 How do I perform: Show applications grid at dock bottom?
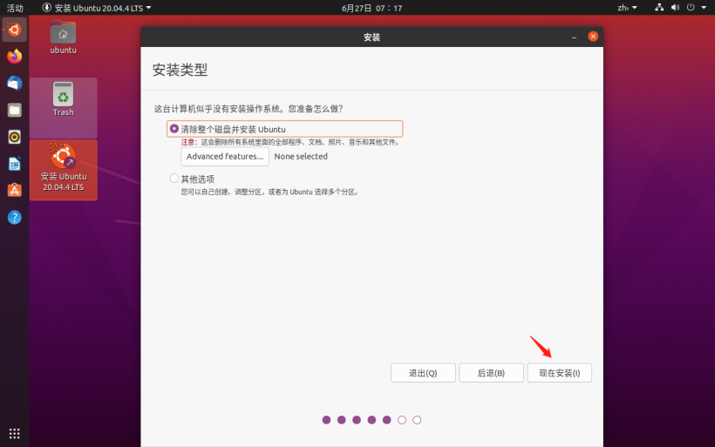14,433
